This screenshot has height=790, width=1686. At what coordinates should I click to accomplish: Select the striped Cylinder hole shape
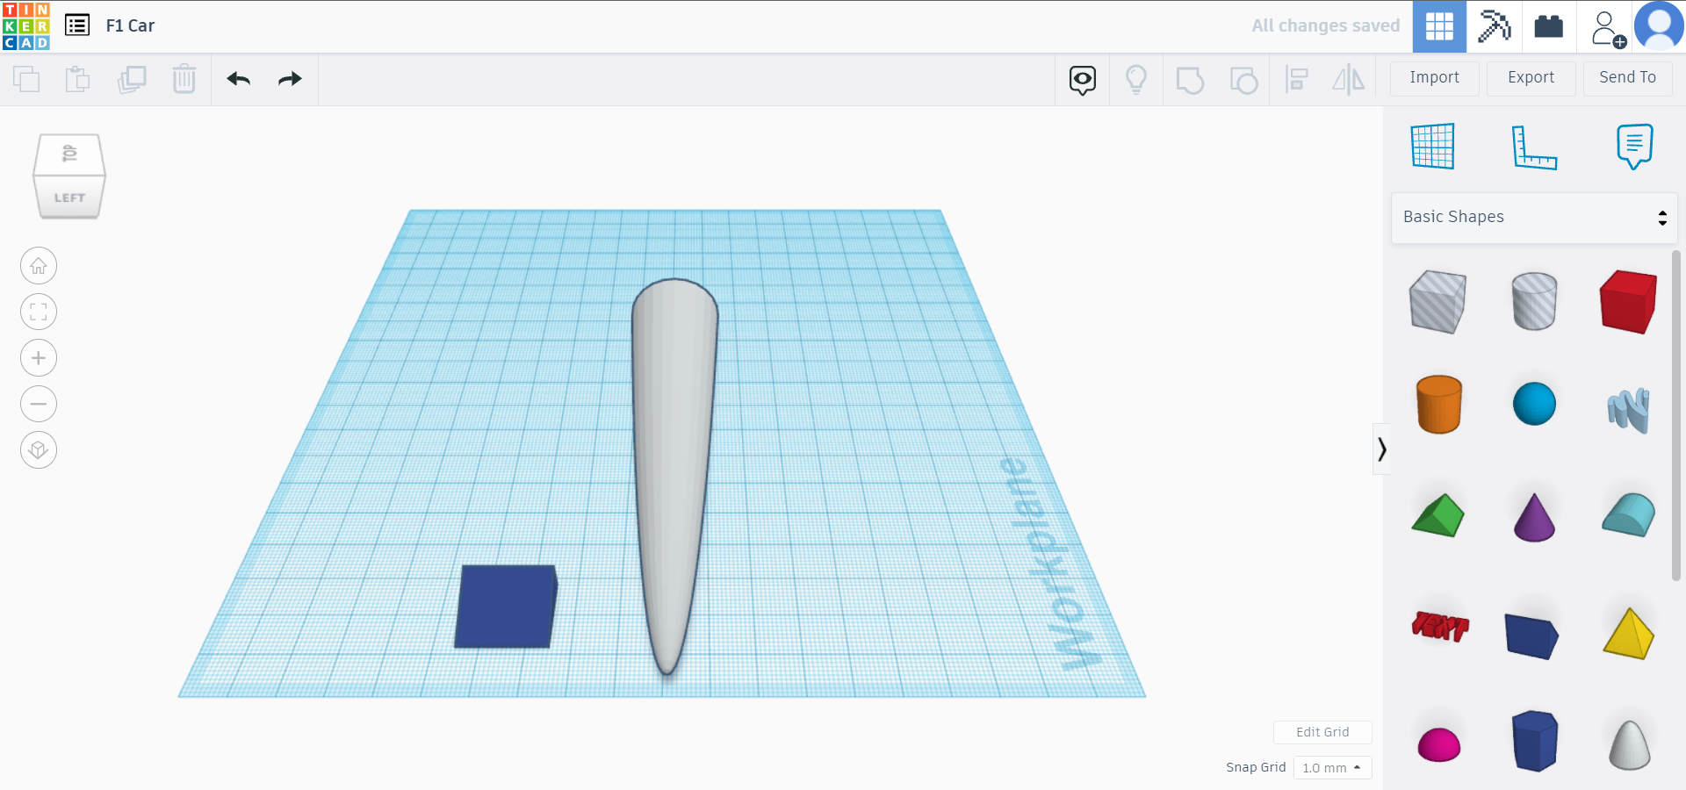click(1534, 301)
